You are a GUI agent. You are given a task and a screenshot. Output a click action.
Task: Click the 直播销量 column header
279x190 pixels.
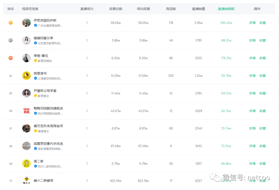tap(199, 9)
